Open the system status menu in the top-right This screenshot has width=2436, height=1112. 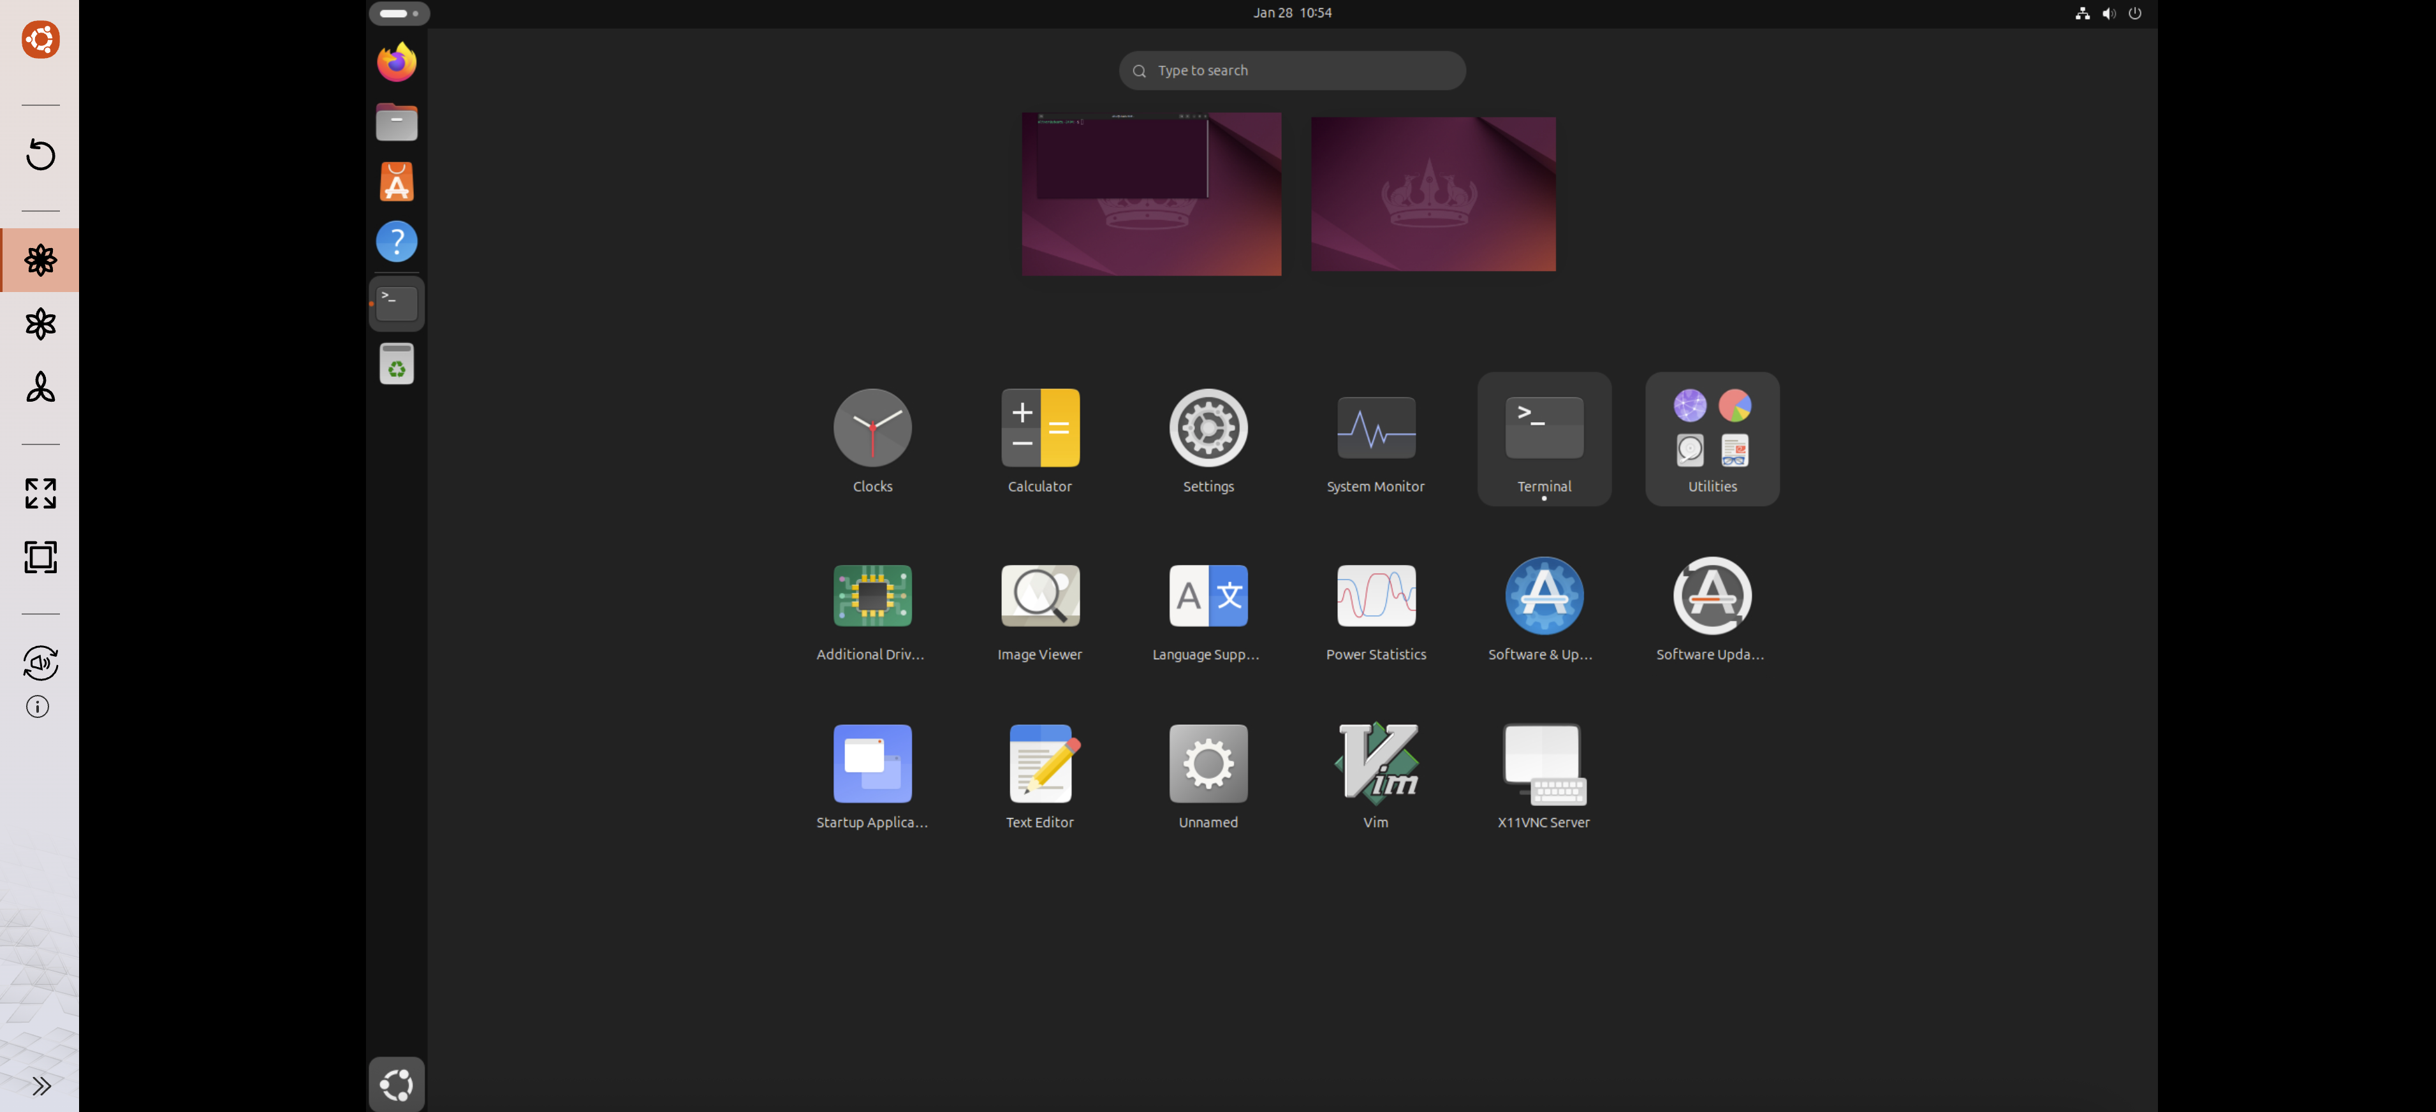click(x=2109, y=13)
